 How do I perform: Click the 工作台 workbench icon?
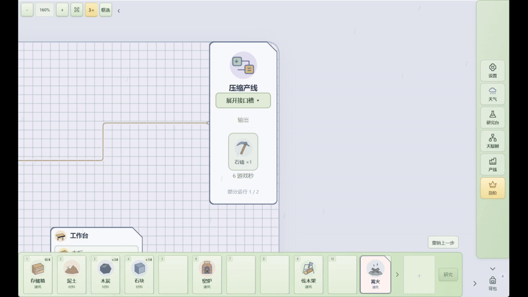coord(61,236)
